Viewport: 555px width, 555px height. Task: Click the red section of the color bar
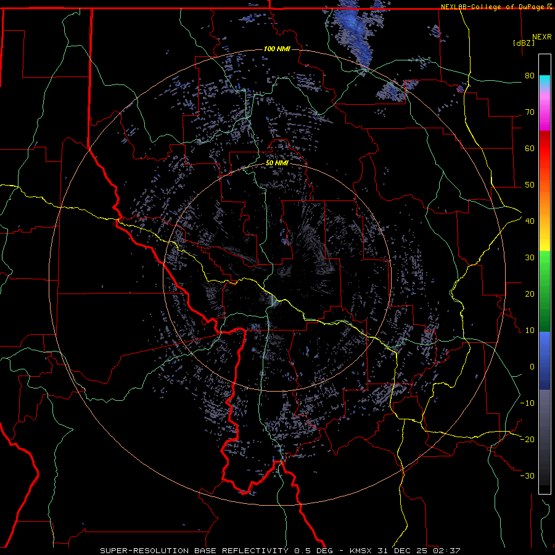pyautogui.click(x=545, y=149)
